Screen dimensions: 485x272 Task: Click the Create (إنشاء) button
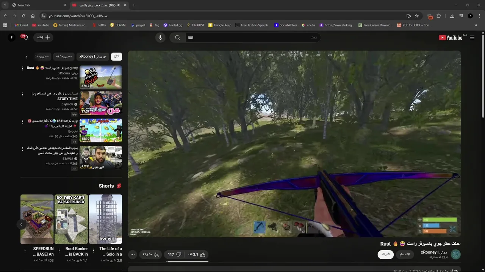pyautogui.click(x=44, y=37)
